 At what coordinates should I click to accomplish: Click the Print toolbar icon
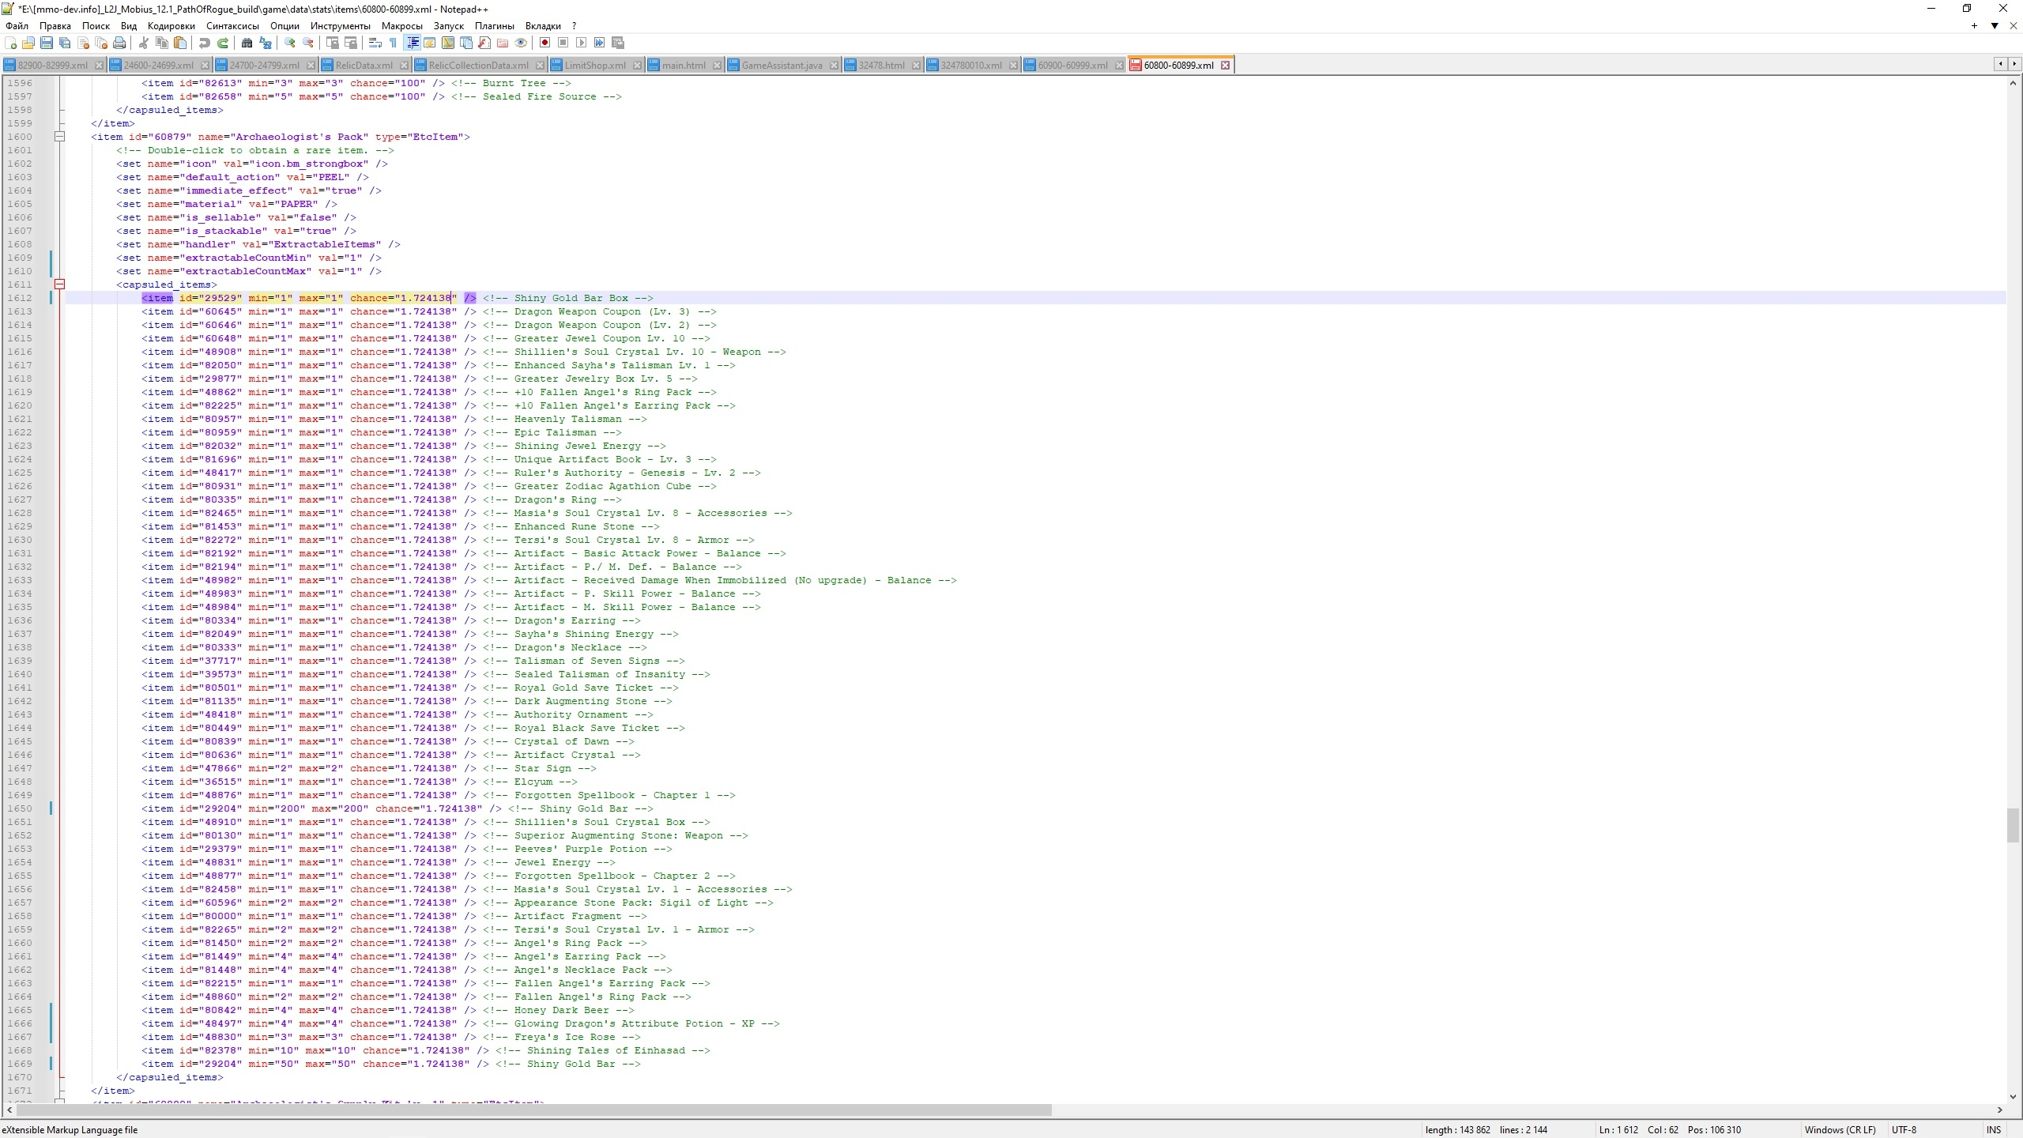(x=119, y=43)
